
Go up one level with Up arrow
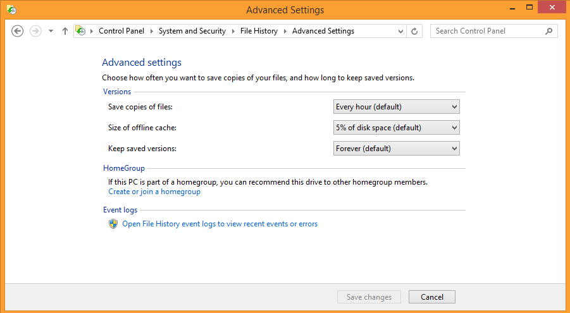65,31
